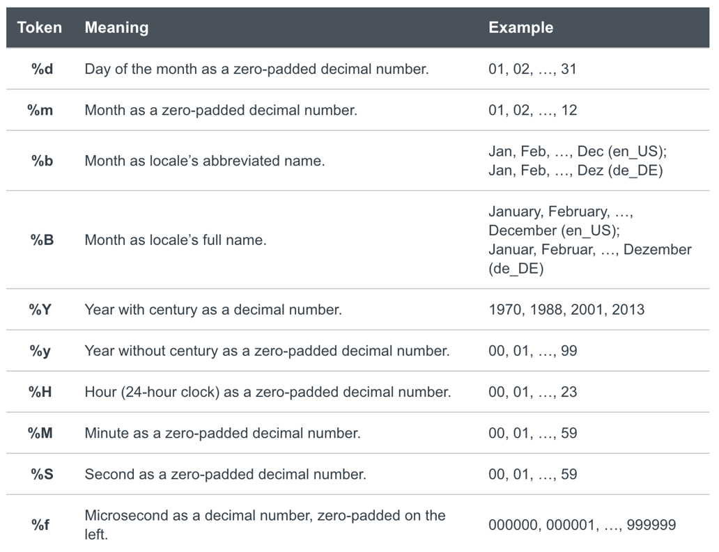The width and height of the screenshot is (719, 552).
Task: Click the "01, 02, …, 31" example
Action: click(x=532, y=69)
